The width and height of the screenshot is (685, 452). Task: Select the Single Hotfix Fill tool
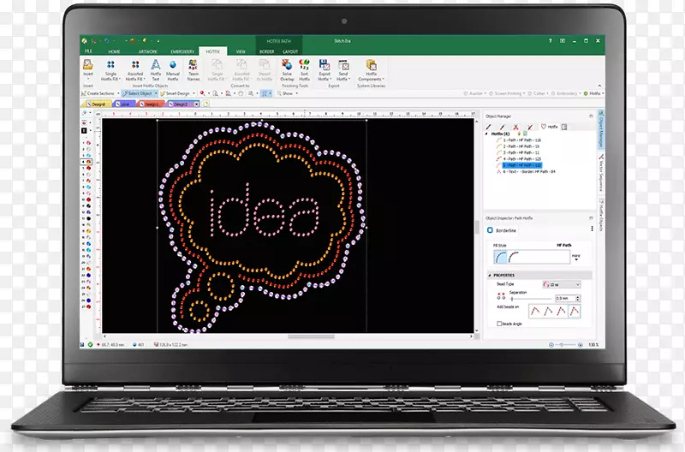click(x=110, y=70)
